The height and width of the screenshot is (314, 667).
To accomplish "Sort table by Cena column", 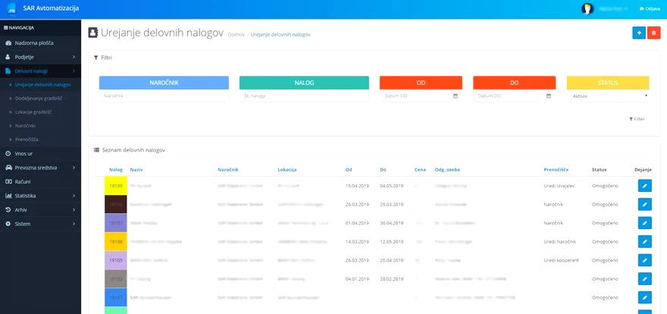I will [420, 170].
